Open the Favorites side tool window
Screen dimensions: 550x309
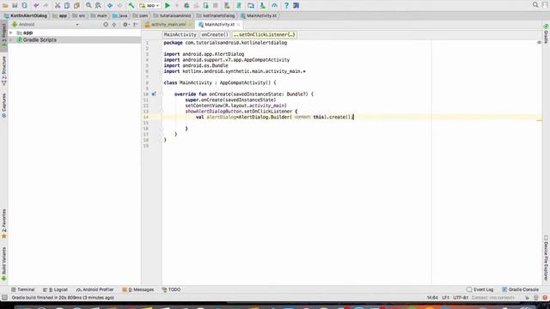3,224
